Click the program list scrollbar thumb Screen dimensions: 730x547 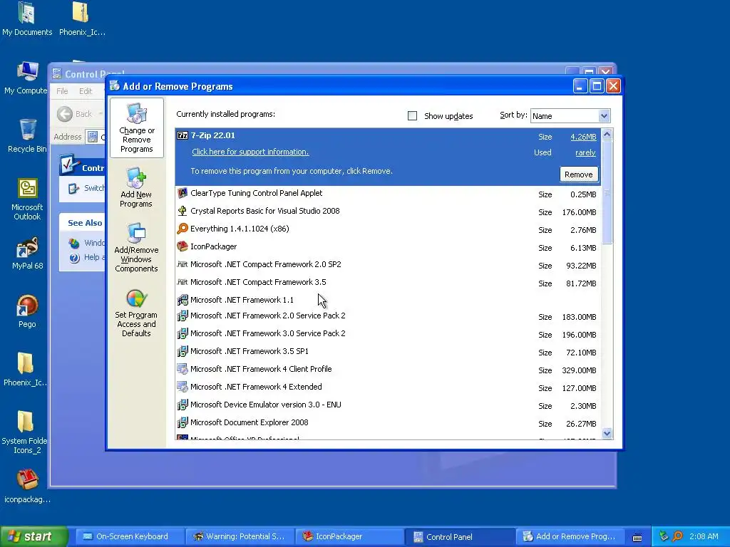point(607,192)
